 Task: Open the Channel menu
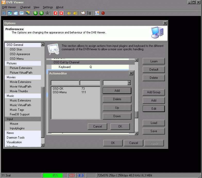[x=25, y=7]
